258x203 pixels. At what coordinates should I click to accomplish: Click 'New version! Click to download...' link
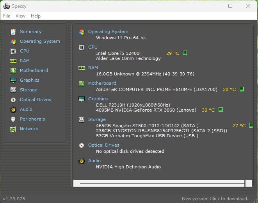216,199
